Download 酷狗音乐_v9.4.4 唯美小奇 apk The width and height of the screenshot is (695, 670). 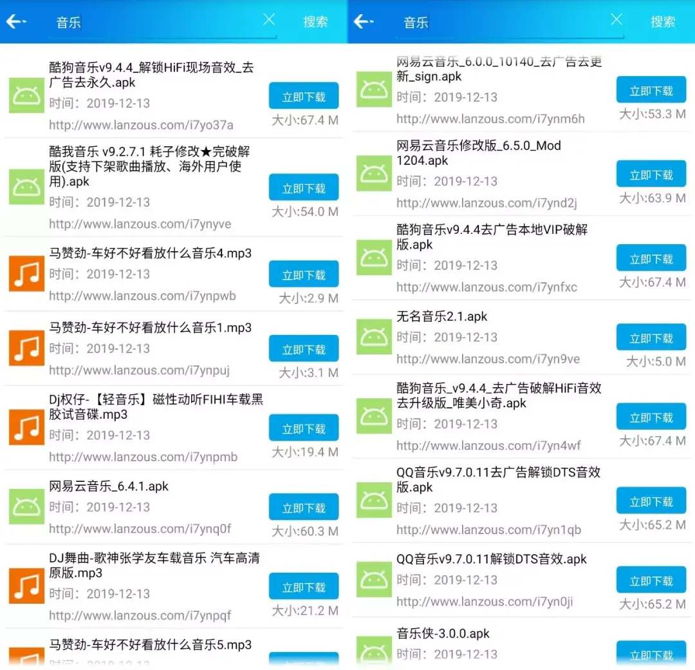[x=651, y=417]
